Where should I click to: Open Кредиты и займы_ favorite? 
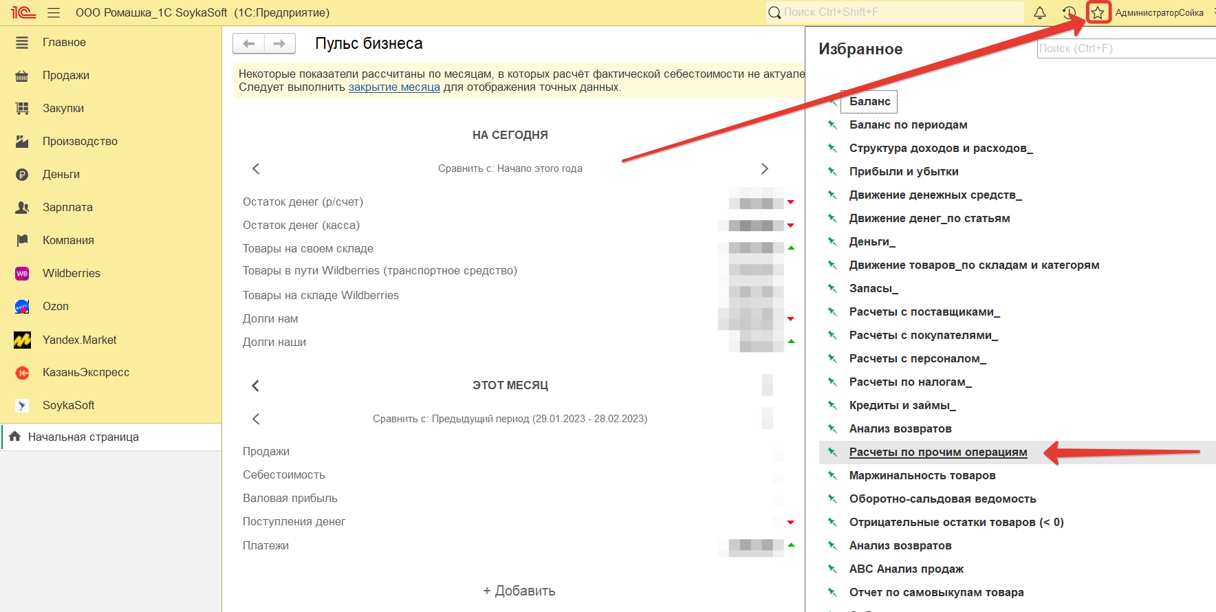902,406
